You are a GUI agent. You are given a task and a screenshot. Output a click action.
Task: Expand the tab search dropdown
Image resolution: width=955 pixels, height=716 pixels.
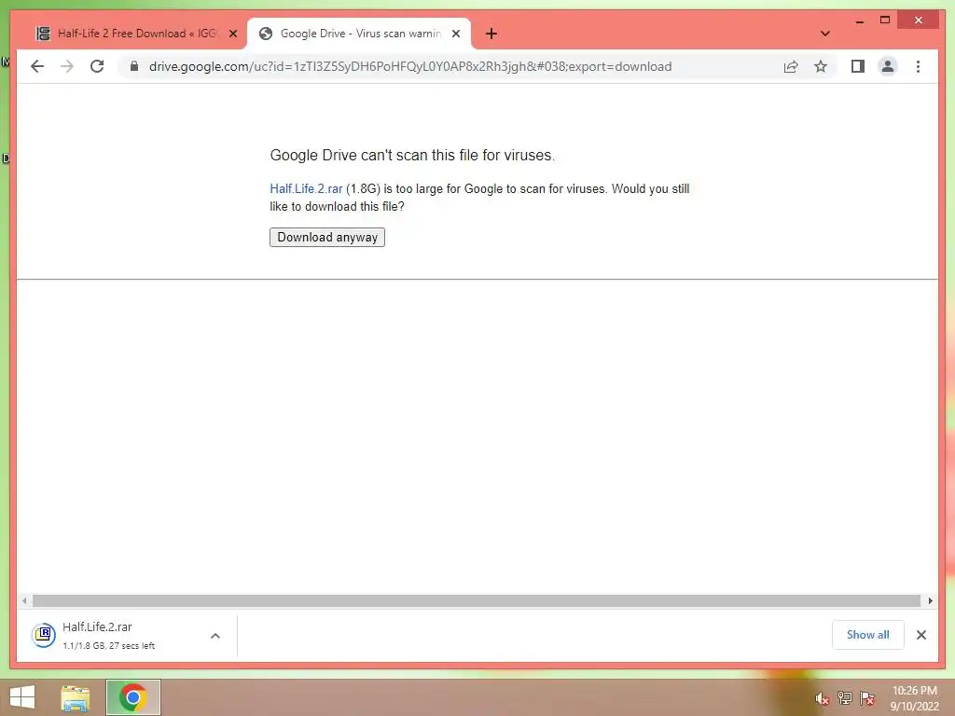tap(825, 34)
